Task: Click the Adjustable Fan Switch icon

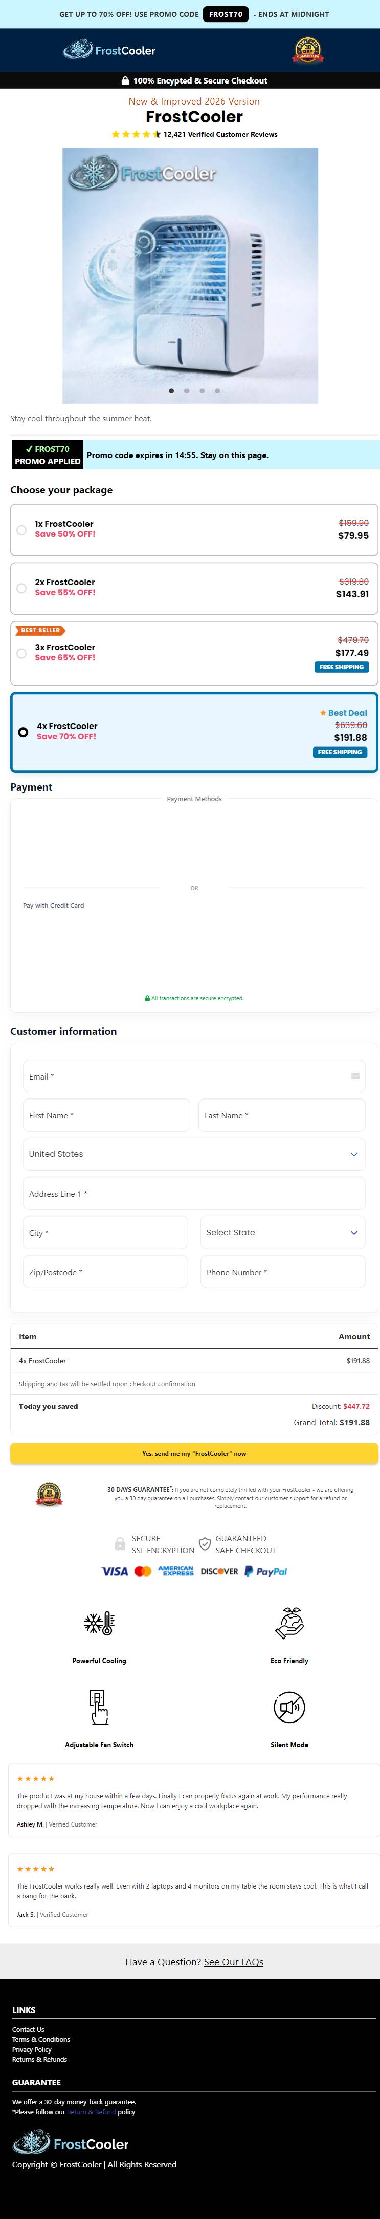Action: (x=99, y=1707)
